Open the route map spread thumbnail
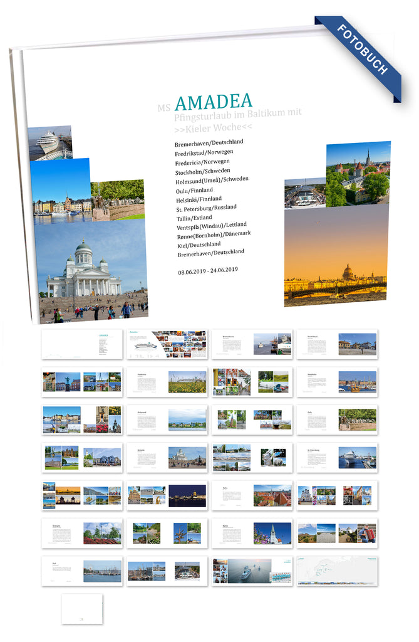This screenshot has width=419, height=642. pyautogui.click(x=337, y=571)
